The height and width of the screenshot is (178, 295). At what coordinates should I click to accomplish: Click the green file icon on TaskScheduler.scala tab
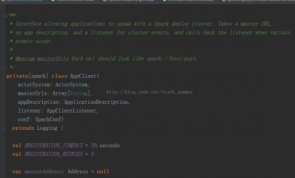tap(53, 0)
